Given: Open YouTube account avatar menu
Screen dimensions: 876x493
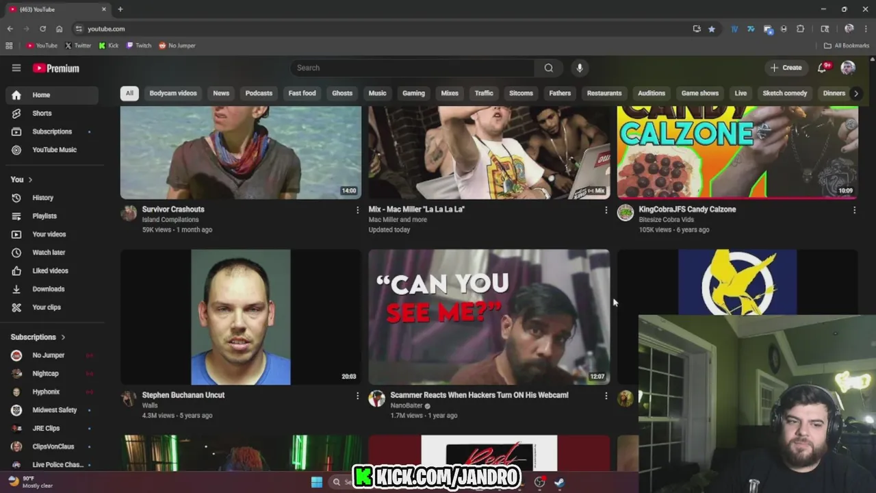Looking at the screenshot, I should pos(848,68).
